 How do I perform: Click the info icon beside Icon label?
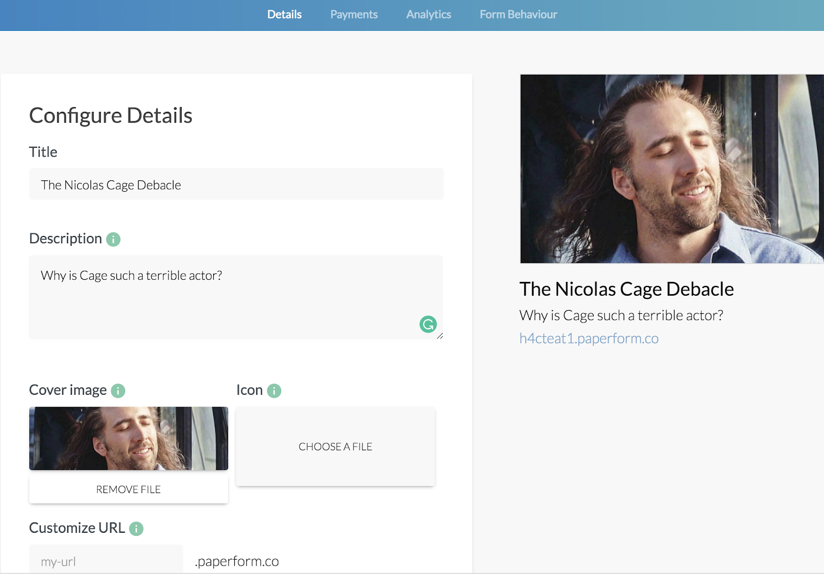click(274, 391)
